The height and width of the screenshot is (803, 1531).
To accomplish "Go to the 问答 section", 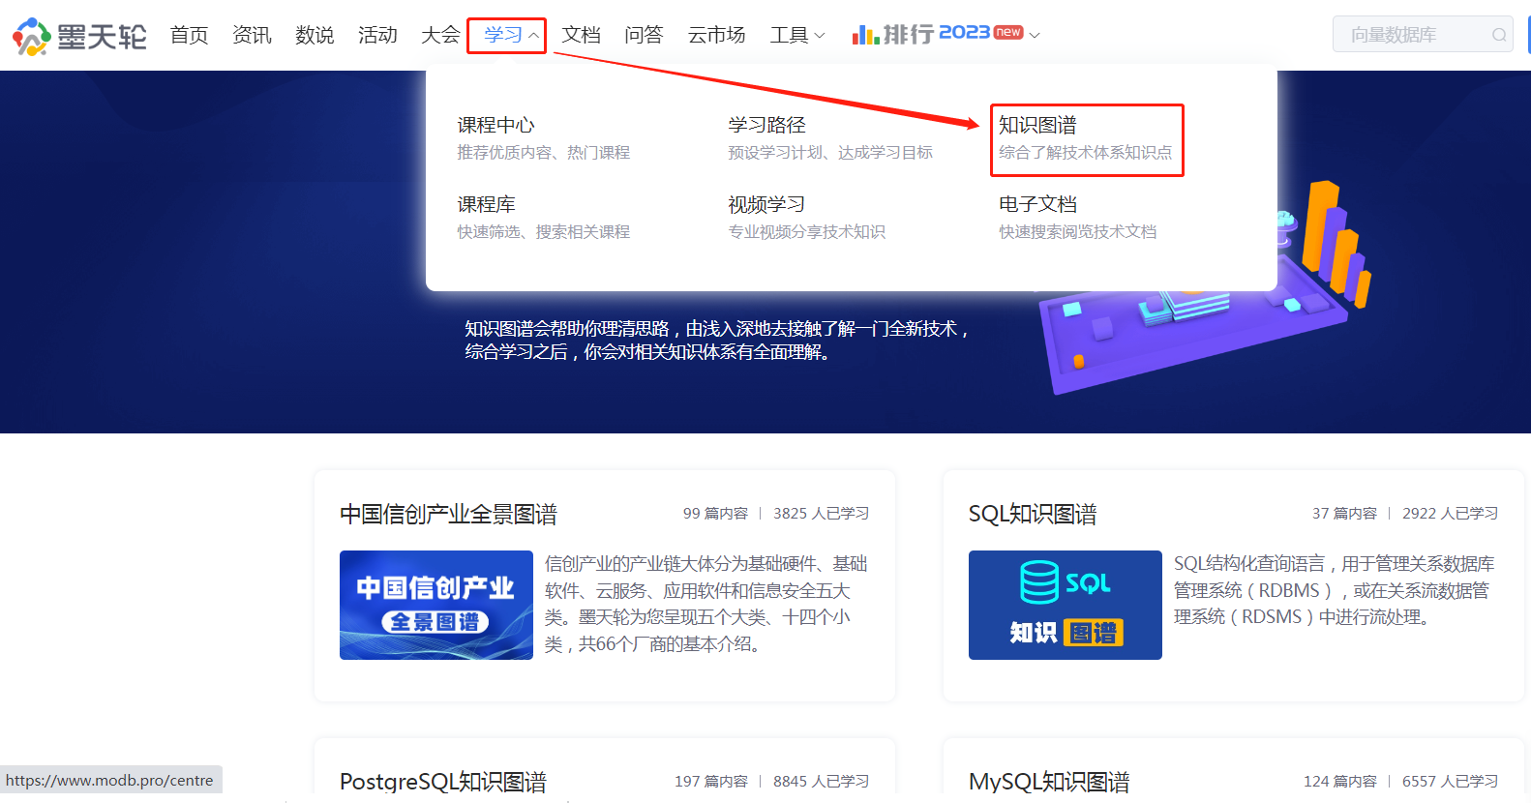I will click(x=644, y=35).
